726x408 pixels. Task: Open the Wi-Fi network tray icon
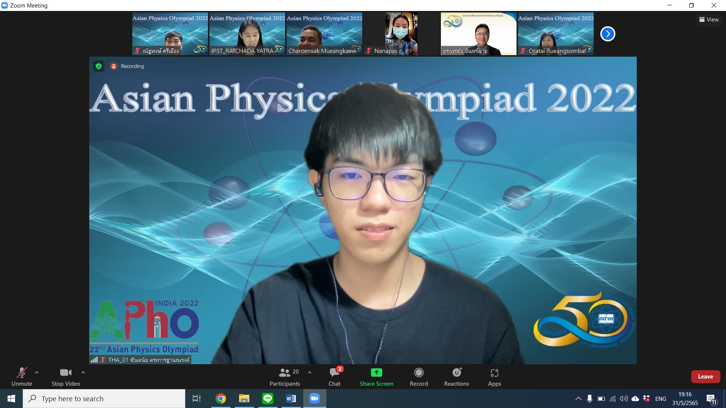coord(613,399)
